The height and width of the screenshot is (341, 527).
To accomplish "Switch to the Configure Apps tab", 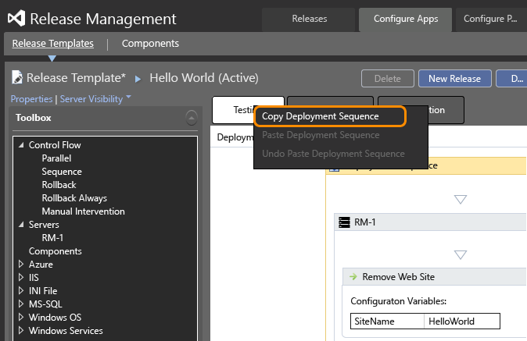I will pos(405,19).
